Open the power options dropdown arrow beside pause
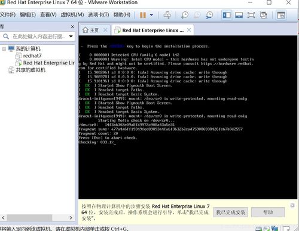This screenshot has height=231, width=299. point(151,15)
